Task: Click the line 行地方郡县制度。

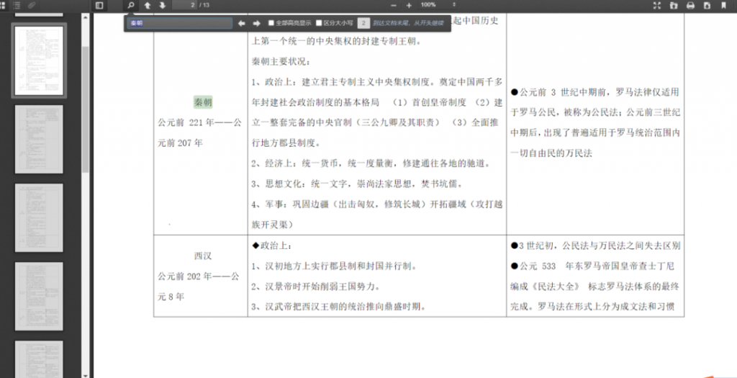Action: [286, 143]
